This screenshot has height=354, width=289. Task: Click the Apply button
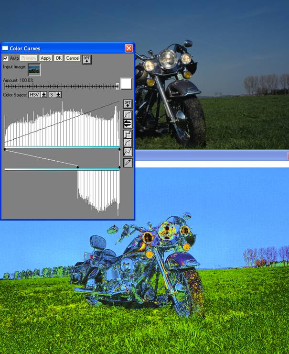[46, 58]
